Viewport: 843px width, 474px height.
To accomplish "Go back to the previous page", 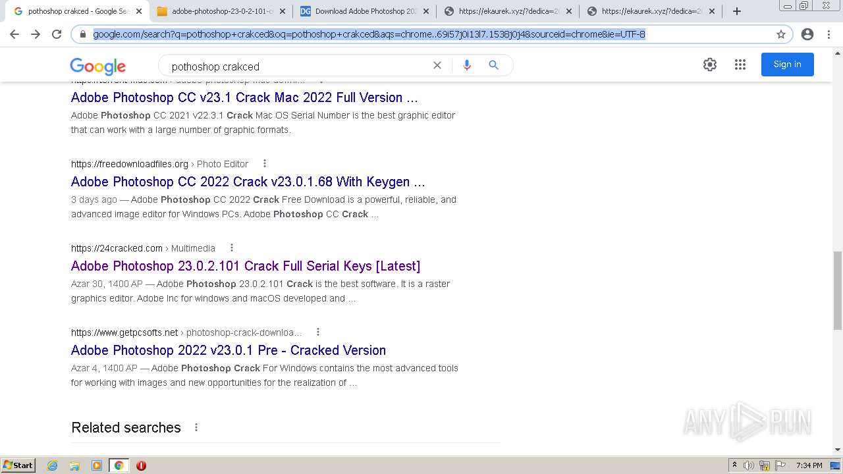I will 14,34.
